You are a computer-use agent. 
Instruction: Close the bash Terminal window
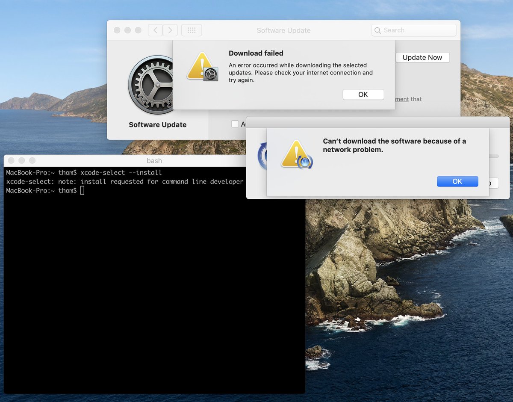tap(11, 161)
